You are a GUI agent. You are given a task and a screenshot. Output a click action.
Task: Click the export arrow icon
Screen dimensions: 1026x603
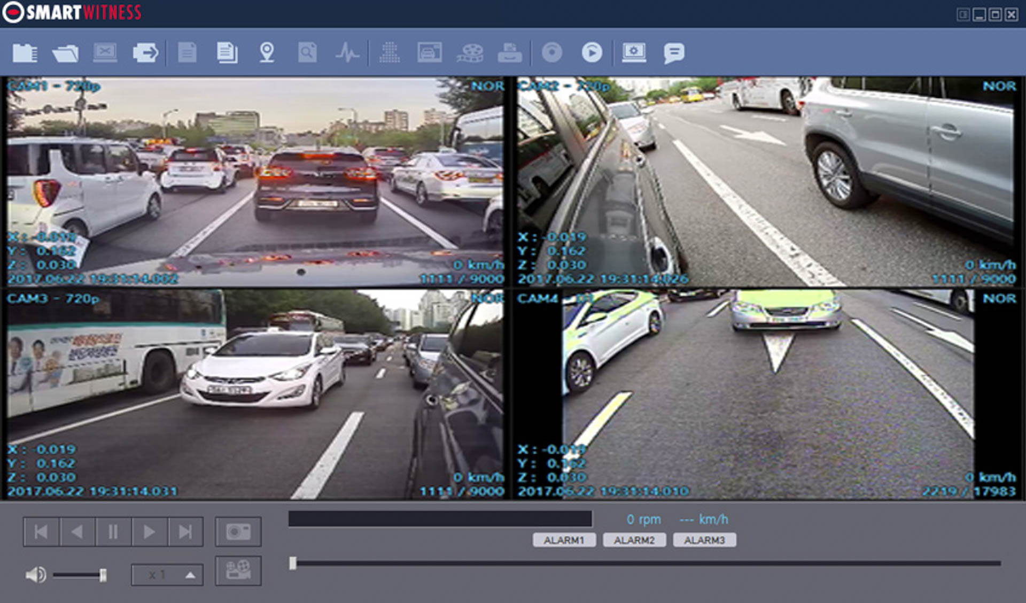(x=145, y=53)
